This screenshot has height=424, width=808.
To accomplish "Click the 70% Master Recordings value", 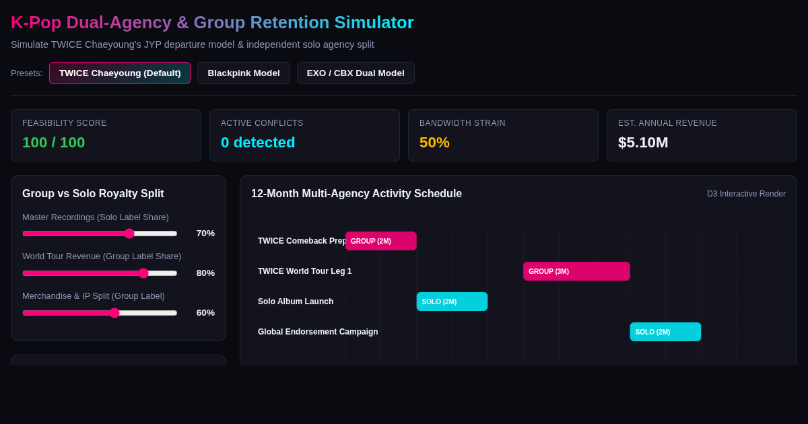I will (205, 234).
